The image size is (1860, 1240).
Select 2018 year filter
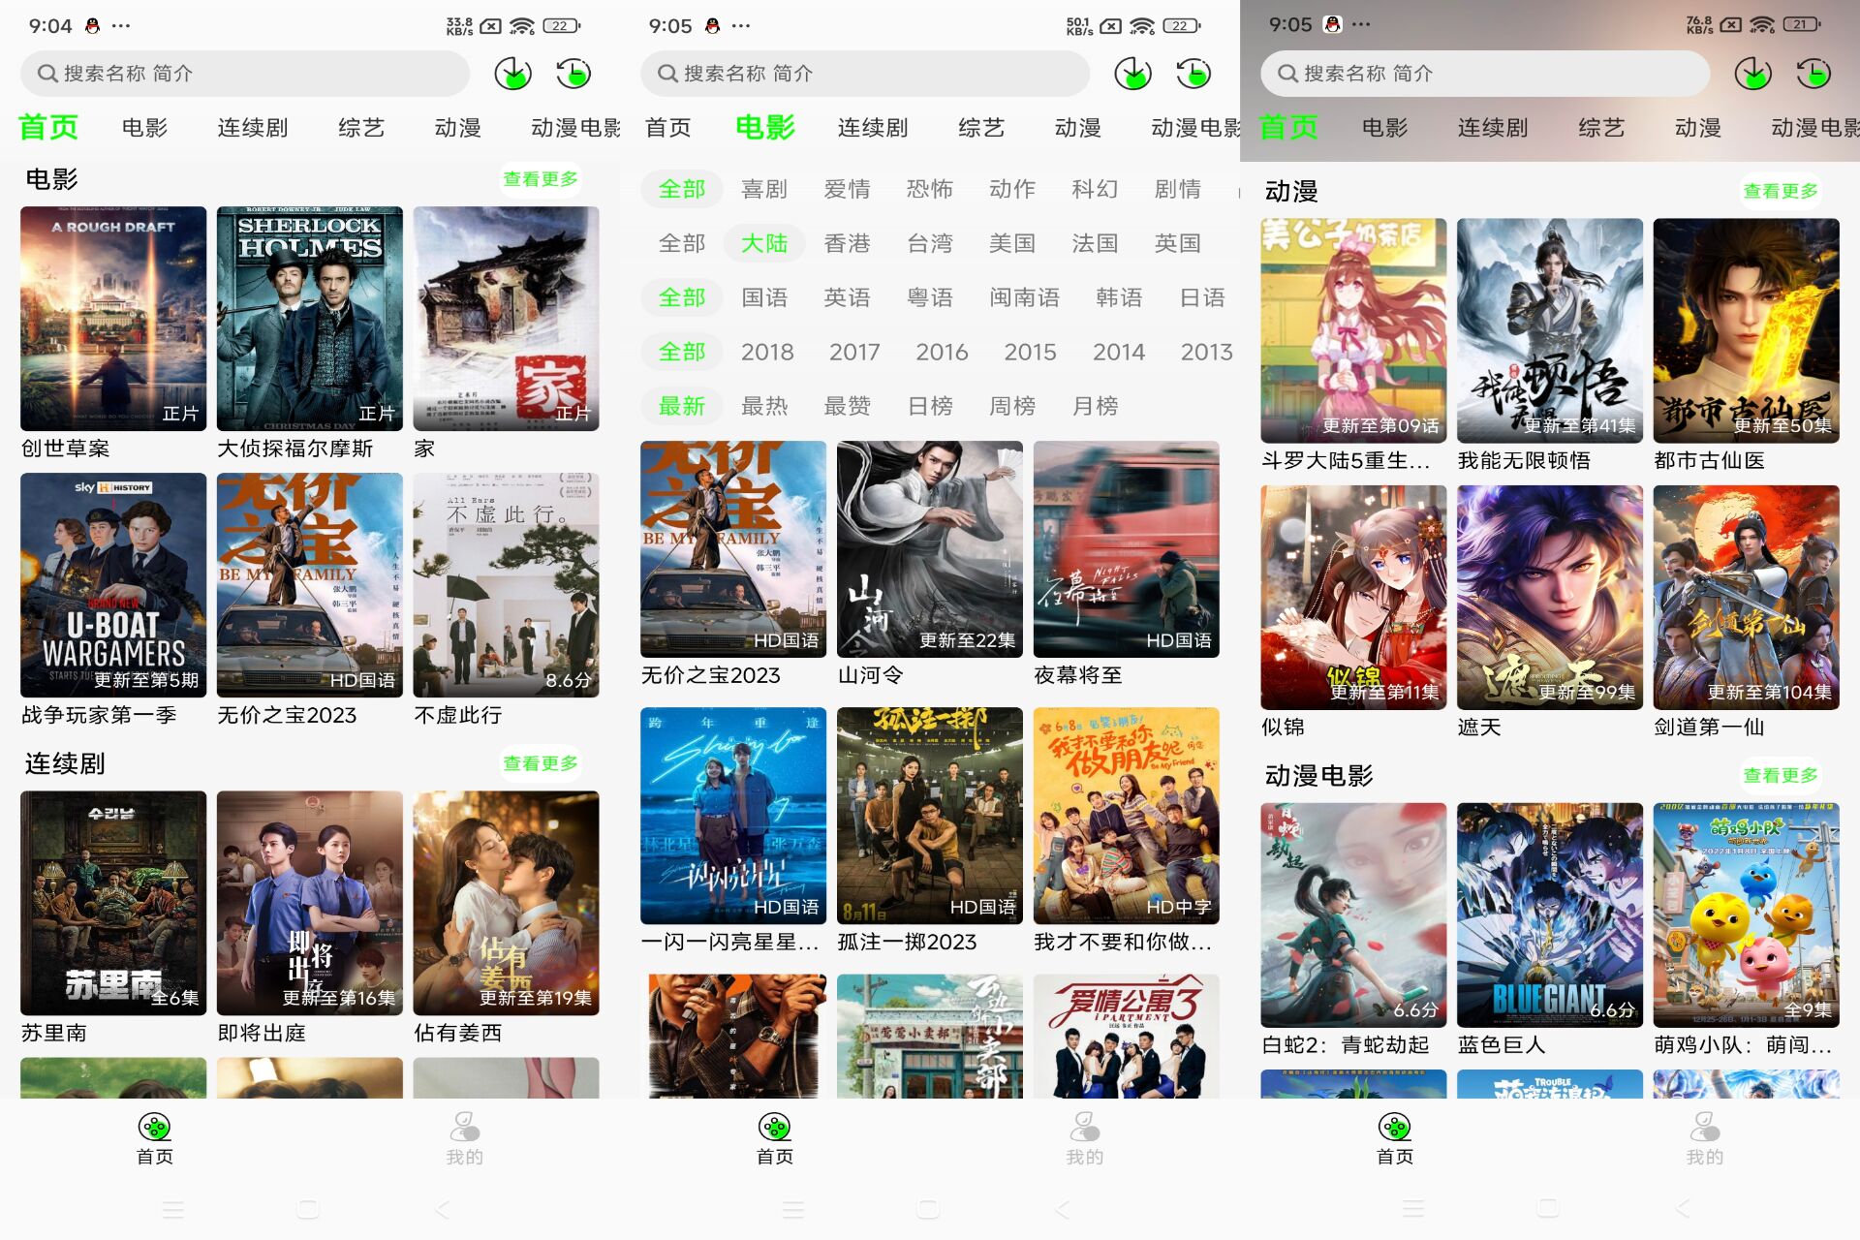767,352
